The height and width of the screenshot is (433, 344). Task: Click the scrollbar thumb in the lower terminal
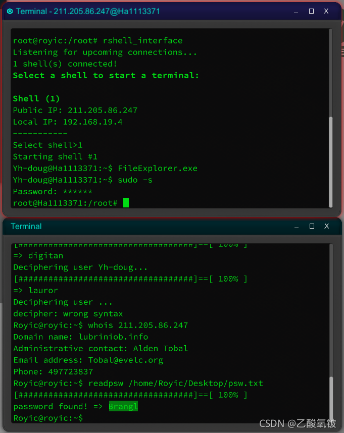[331, 399]
